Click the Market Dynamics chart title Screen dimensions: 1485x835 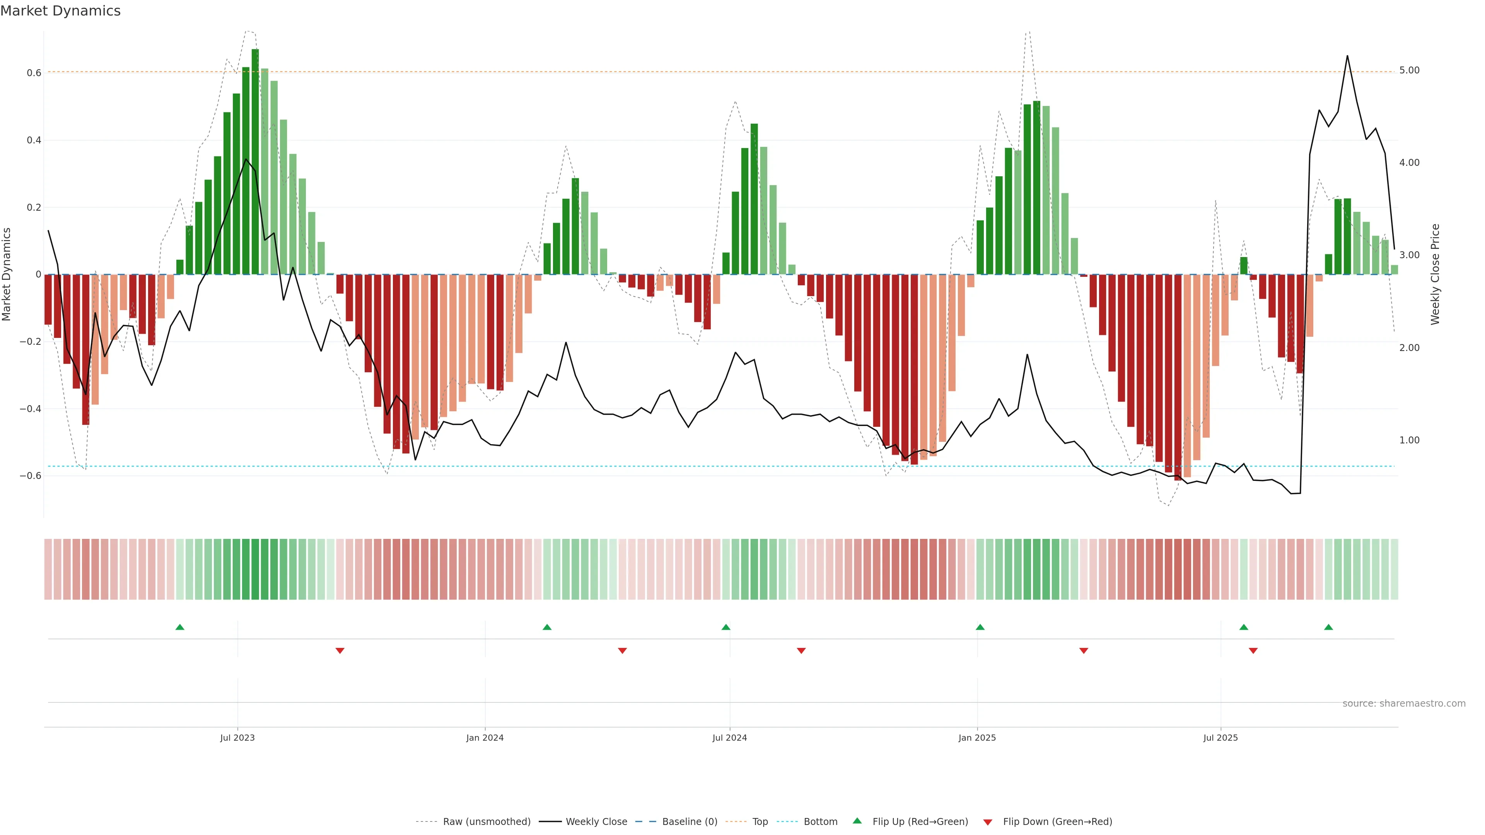click(x=61, y=11)
